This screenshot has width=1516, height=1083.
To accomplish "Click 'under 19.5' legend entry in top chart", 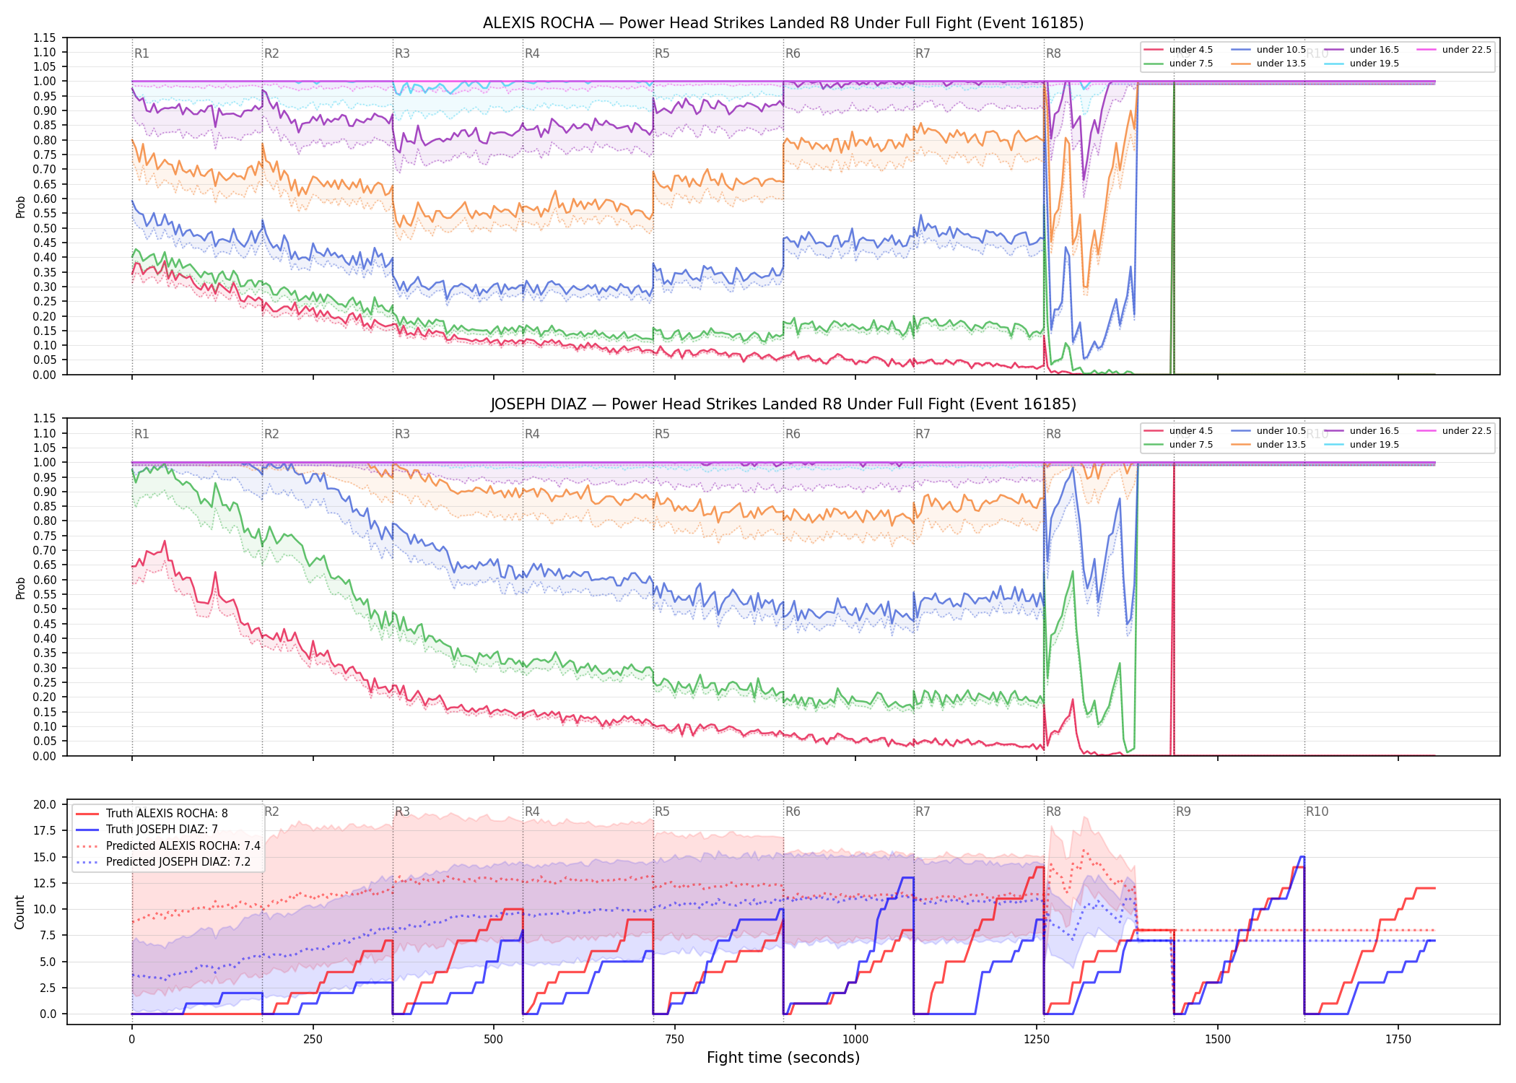I will (x=1362, y=64).
